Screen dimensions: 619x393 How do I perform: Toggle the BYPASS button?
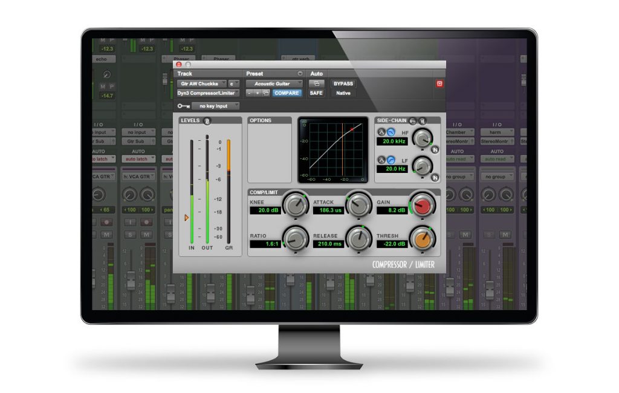343,83
